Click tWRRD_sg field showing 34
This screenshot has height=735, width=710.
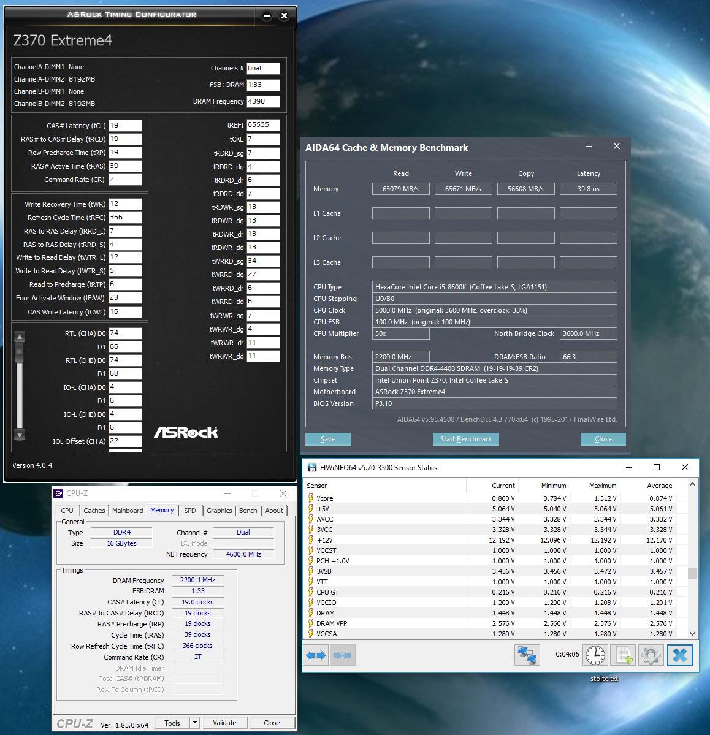tap(263, 261)
